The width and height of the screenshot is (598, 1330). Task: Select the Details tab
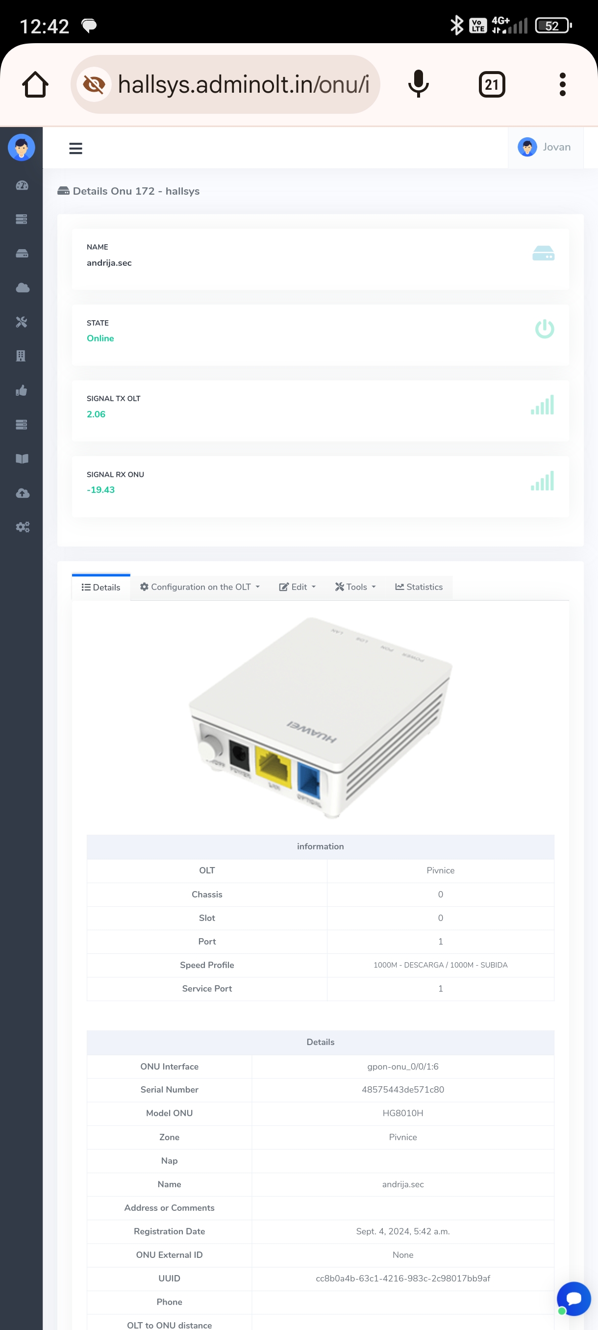click(x=101, y=588)
